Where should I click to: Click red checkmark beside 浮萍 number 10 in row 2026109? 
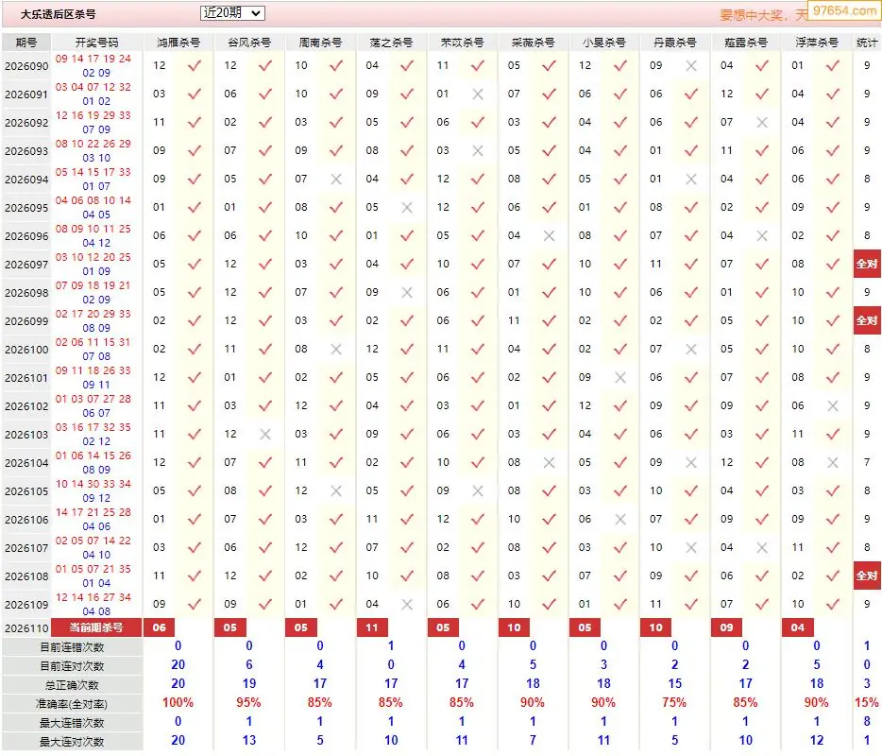click(x=833, y=604)
